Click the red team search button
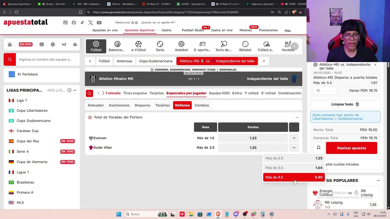Viewport: 390px width, 219px height. (10, 60)
